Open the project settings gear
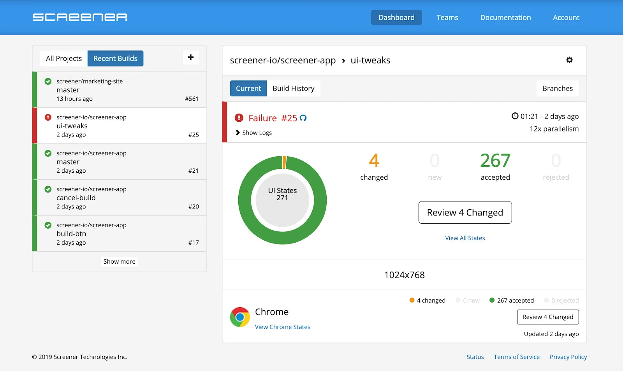 [x=569, y=60]
